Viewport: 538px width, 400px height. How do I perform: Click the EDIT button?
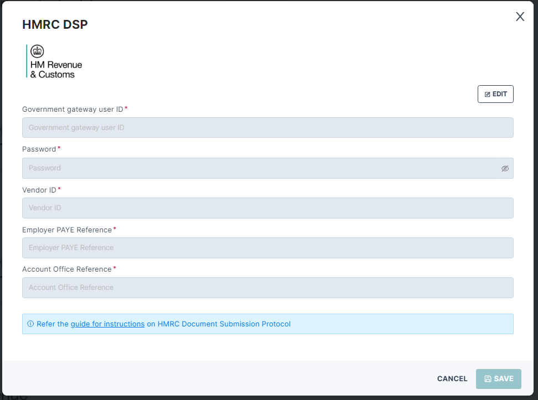coord(495,94)
